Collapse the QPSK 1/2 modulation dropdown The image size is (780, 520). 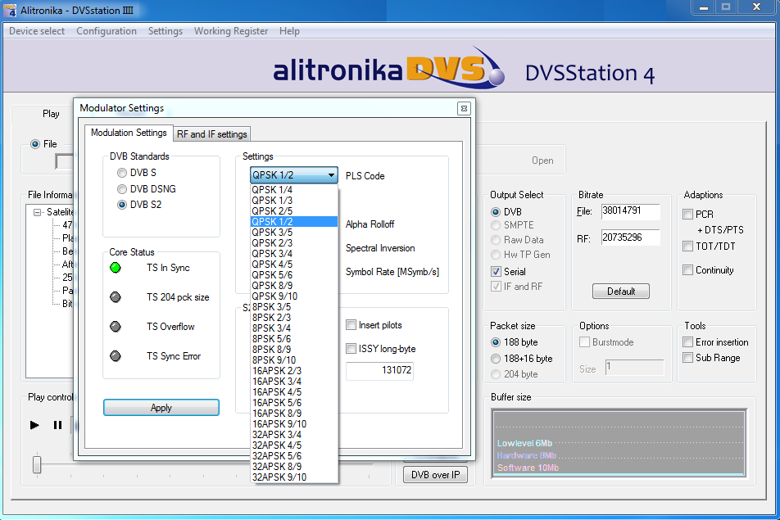pyautogui.click(x=330, y=175)
